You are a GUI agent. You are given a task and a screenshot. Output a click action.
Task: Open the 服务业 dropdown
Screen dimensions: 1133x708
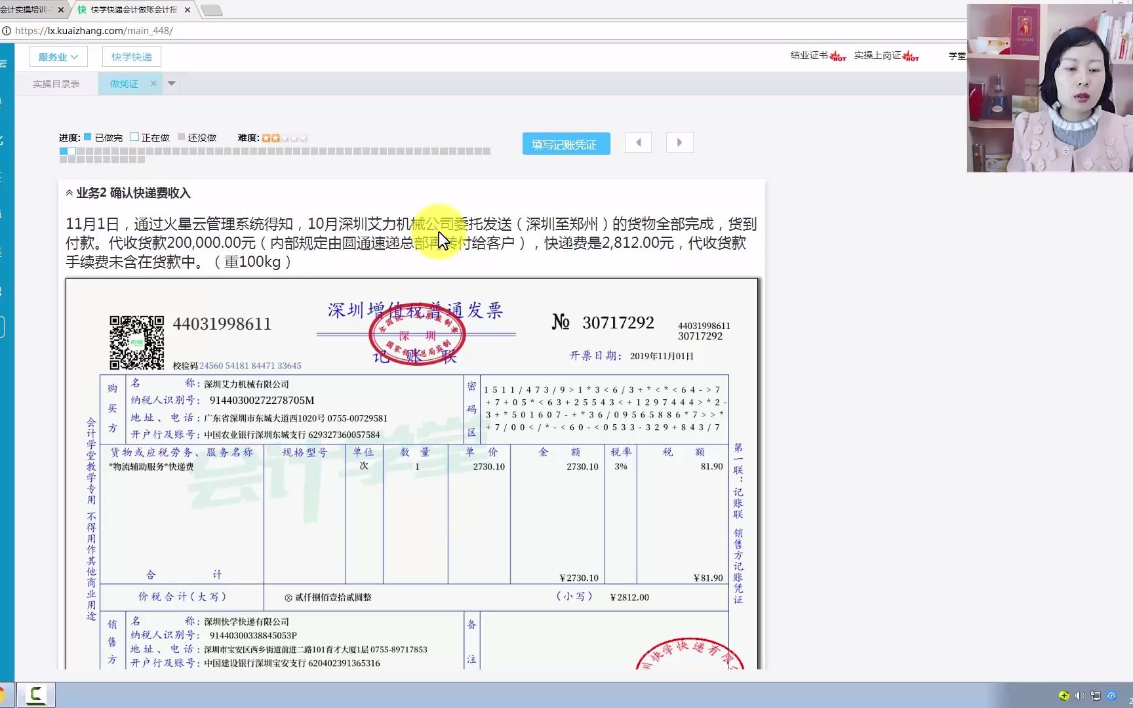coord(58,57)
